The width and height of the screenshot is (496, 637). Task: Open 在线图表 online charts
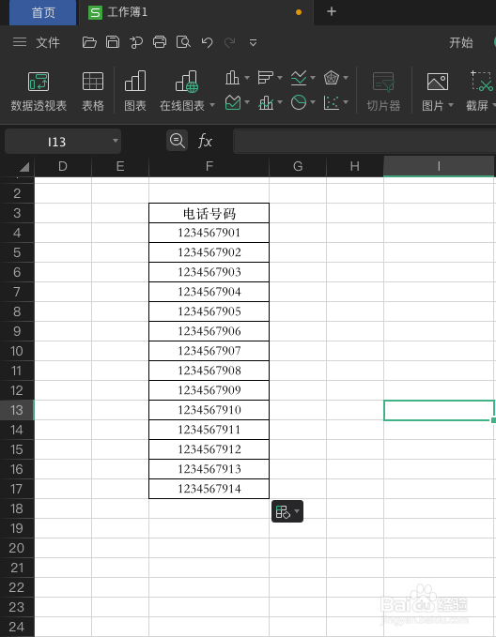[x=182, y=92]
